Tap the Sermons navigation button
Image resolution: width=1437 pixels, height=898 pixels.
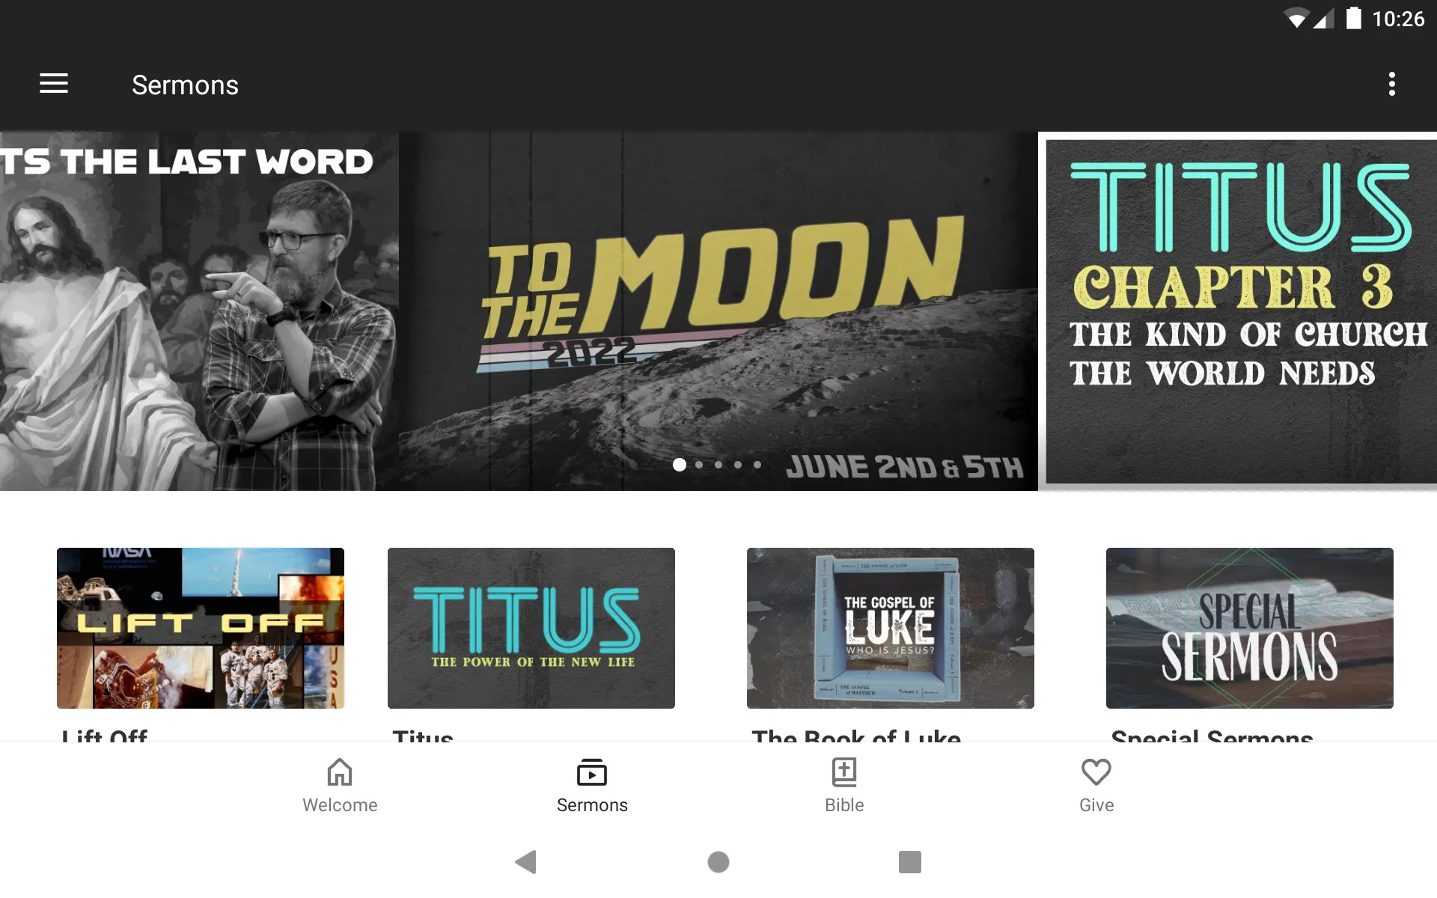coord(592,784)
